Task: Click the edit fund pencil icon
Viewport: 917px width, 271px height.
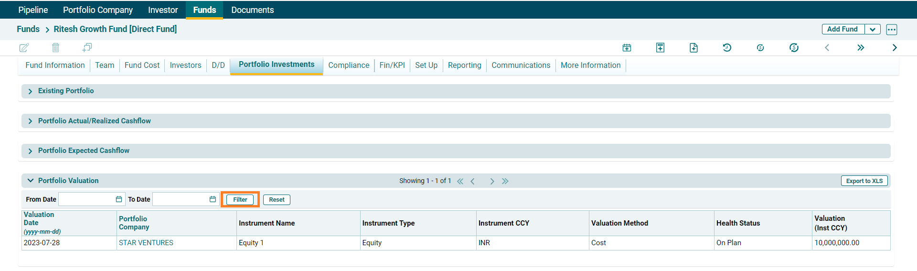Action: tap(24, 47)
